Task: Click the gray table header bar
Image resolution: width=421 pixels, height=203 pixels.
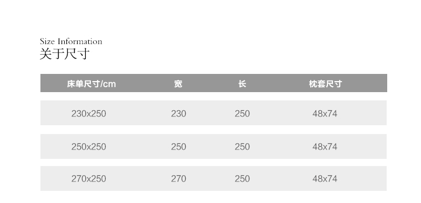Action: tap(214, 83)
